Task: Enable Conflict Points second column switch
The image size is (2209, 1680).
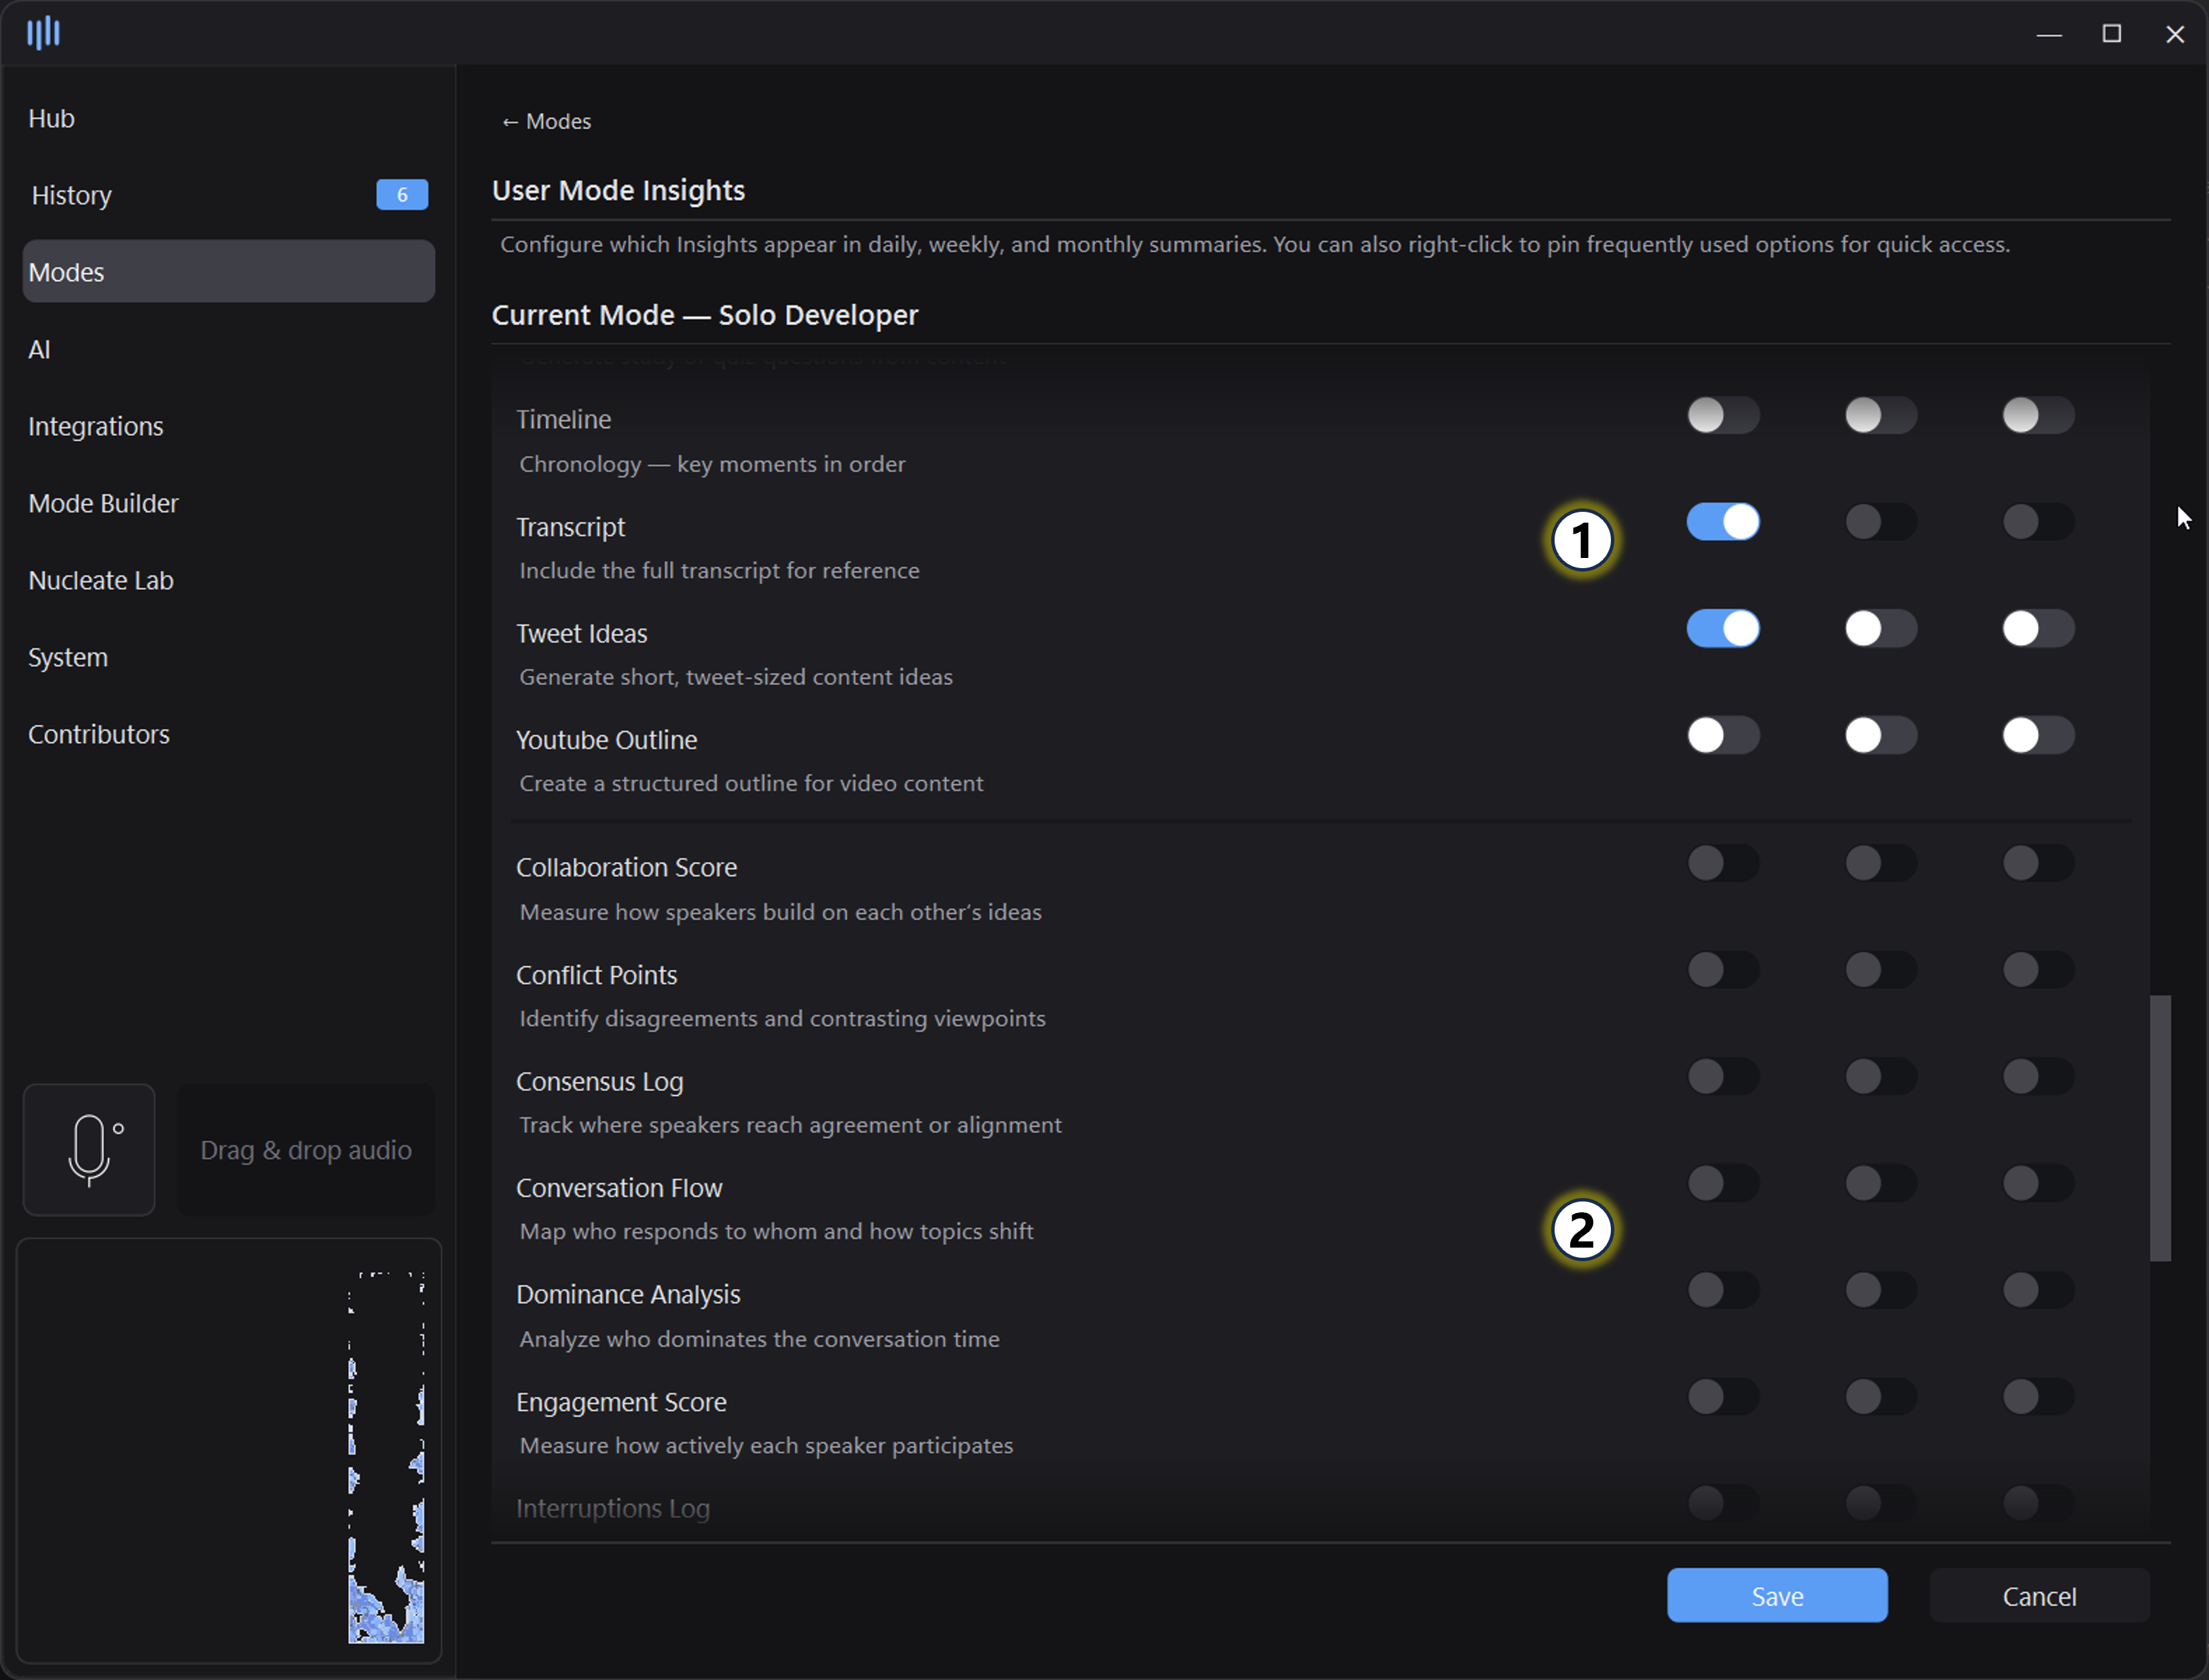Action: tap(1881, 970)
